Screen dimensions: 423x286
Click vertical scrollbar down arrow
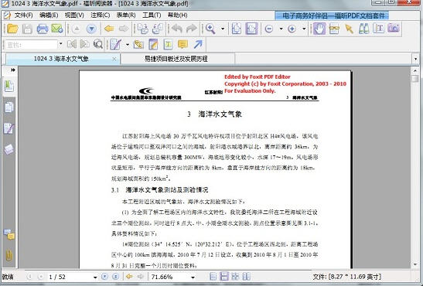pyautogui.click(x=415, y=264)
